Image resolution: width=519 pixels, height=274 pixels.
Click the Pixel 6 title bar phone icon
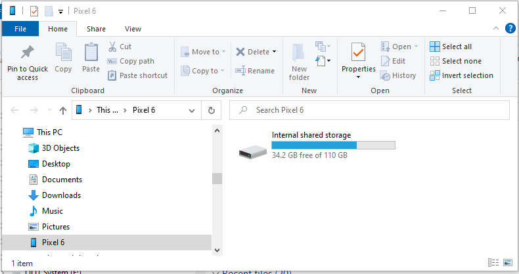[x=12, y=11]
